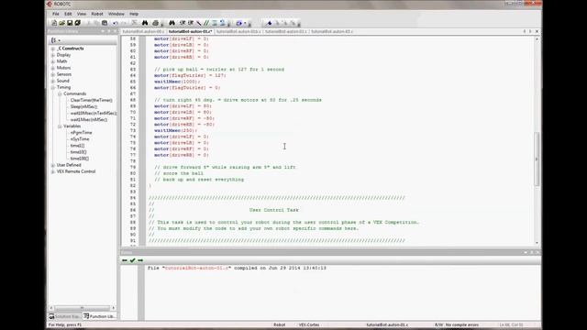Collapse the Variables subnode
This screenshot has width=587, height=330.
click(60, 126)
